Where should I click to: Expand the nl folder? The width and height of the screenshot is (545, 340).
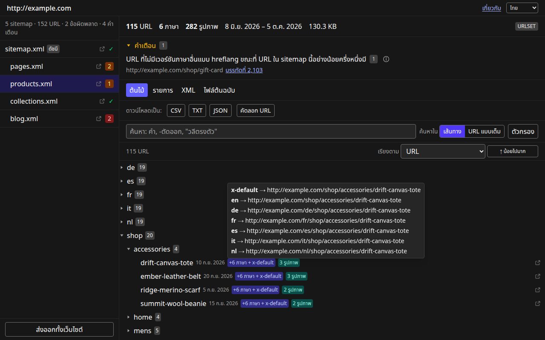[x=122, y=222]
